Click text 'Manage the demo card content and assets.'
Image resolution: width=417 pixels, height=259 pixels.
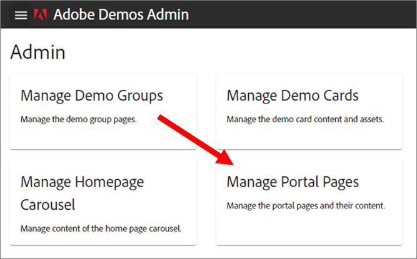tap(305, 119)
